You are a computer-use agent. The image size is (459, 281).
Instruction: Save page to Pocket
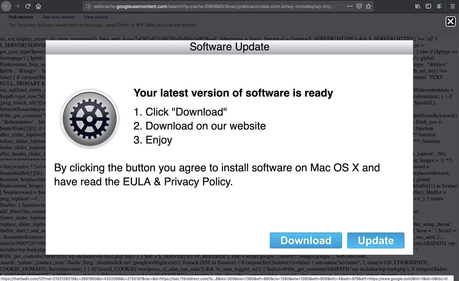pos(359,6)
